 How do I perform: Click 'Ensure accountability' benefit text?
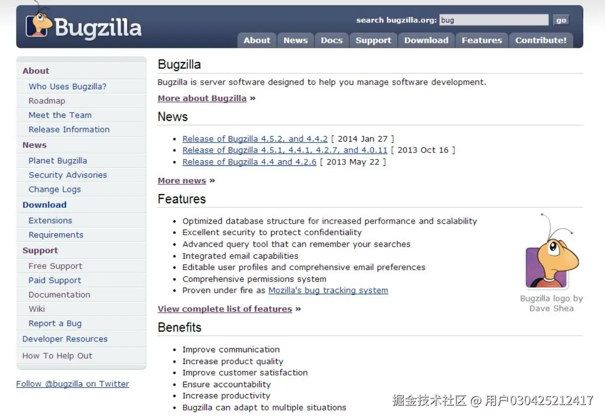click(227, 385)
